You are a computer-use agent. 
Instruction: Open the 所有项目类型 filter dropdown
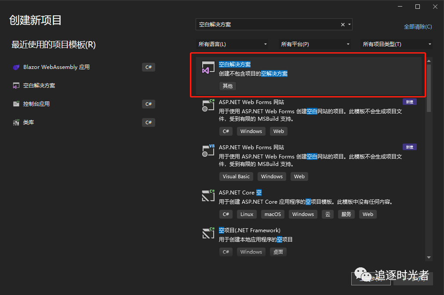point(397,44)
